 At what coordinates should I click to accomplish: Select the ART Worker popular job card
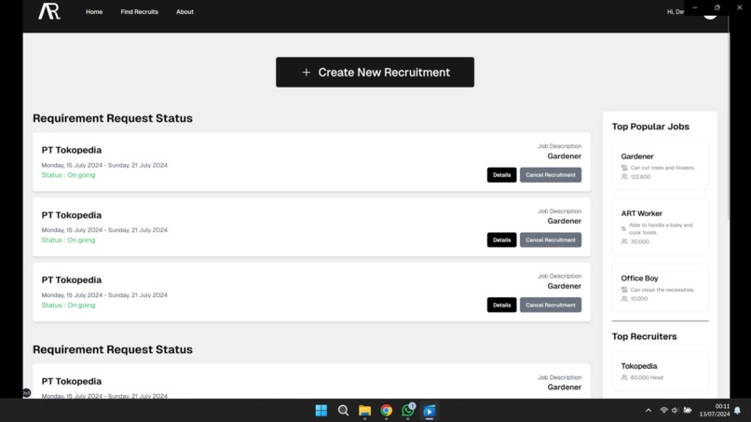tap(660, 227)
